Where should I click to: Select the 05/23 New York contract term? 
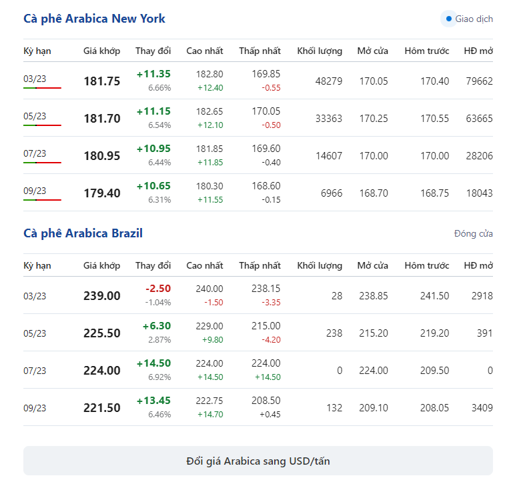point(35,116)
